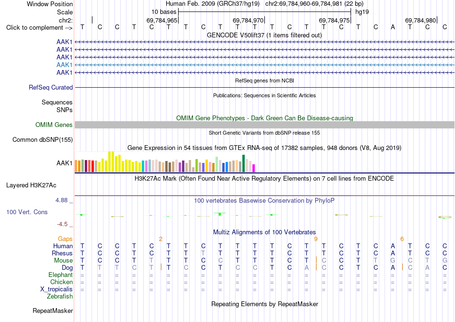
Task: Select the X_tropicalis alignment row label
Action: [x=57, y=289]
